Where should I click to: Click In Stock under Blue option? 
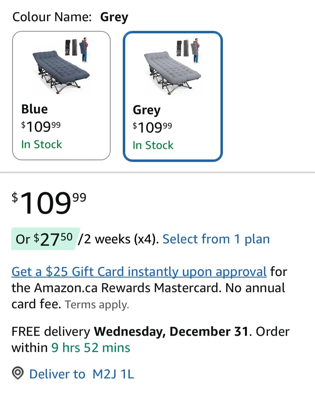coord(42,145)
